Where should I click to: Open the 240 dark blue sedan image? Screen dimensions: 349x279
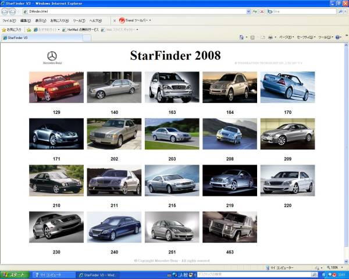click(x=114, y=227)
